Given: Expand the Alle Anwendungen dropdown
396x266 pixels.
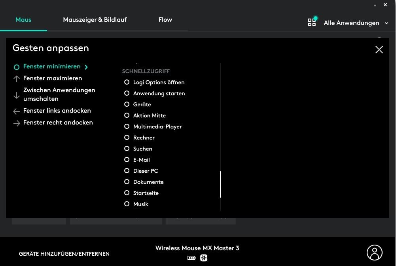Looking at the screenshot, I should tap(356, 23).
